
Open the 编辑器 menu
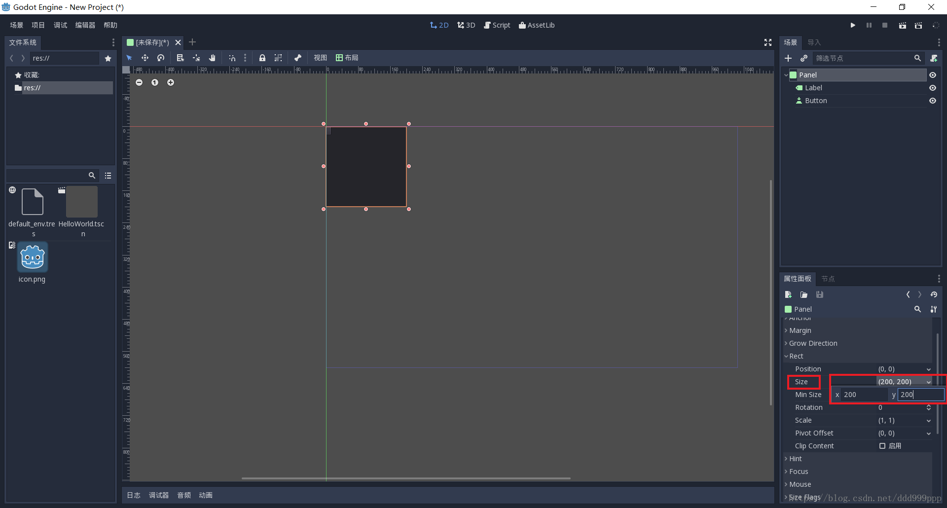click(x=85, y=25)
